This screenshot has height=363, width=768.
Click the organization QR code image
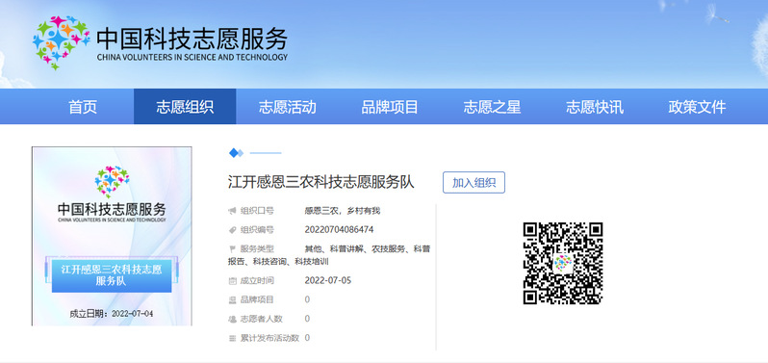562,263
